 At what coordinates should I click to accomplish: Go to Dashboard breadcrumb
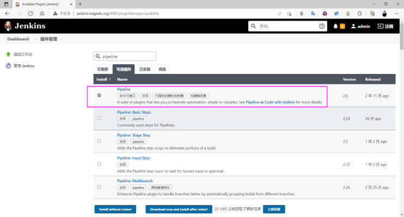point(18,39)
